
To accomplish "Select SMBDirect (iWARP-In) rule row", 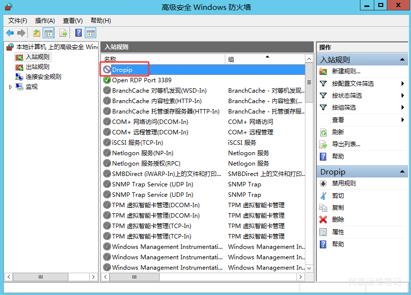I will tap(203, 174).
